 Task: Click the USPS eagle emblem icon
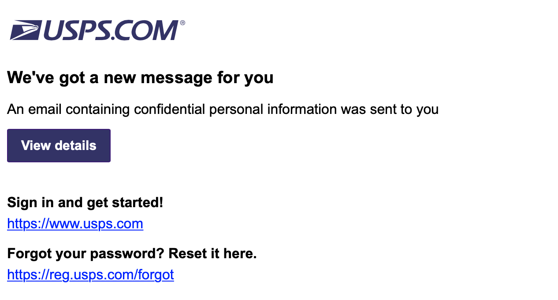pos(26,30)
